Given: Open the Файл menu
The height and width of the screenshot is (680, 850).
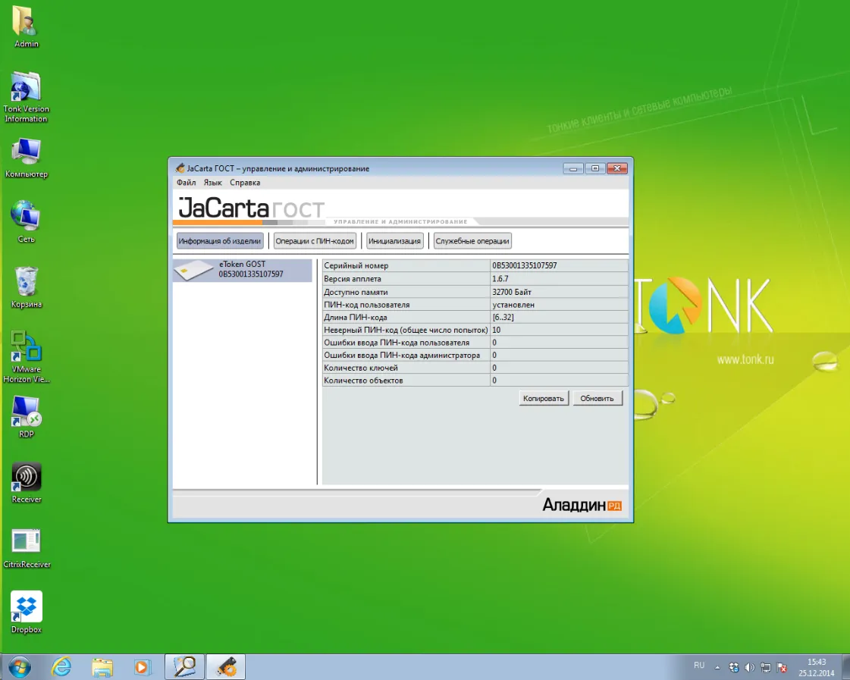Looking at the screenshot, I should tap(186, 183).
